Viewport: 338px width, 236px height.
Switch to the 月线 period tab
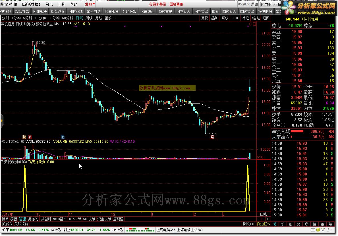[99, 18]
